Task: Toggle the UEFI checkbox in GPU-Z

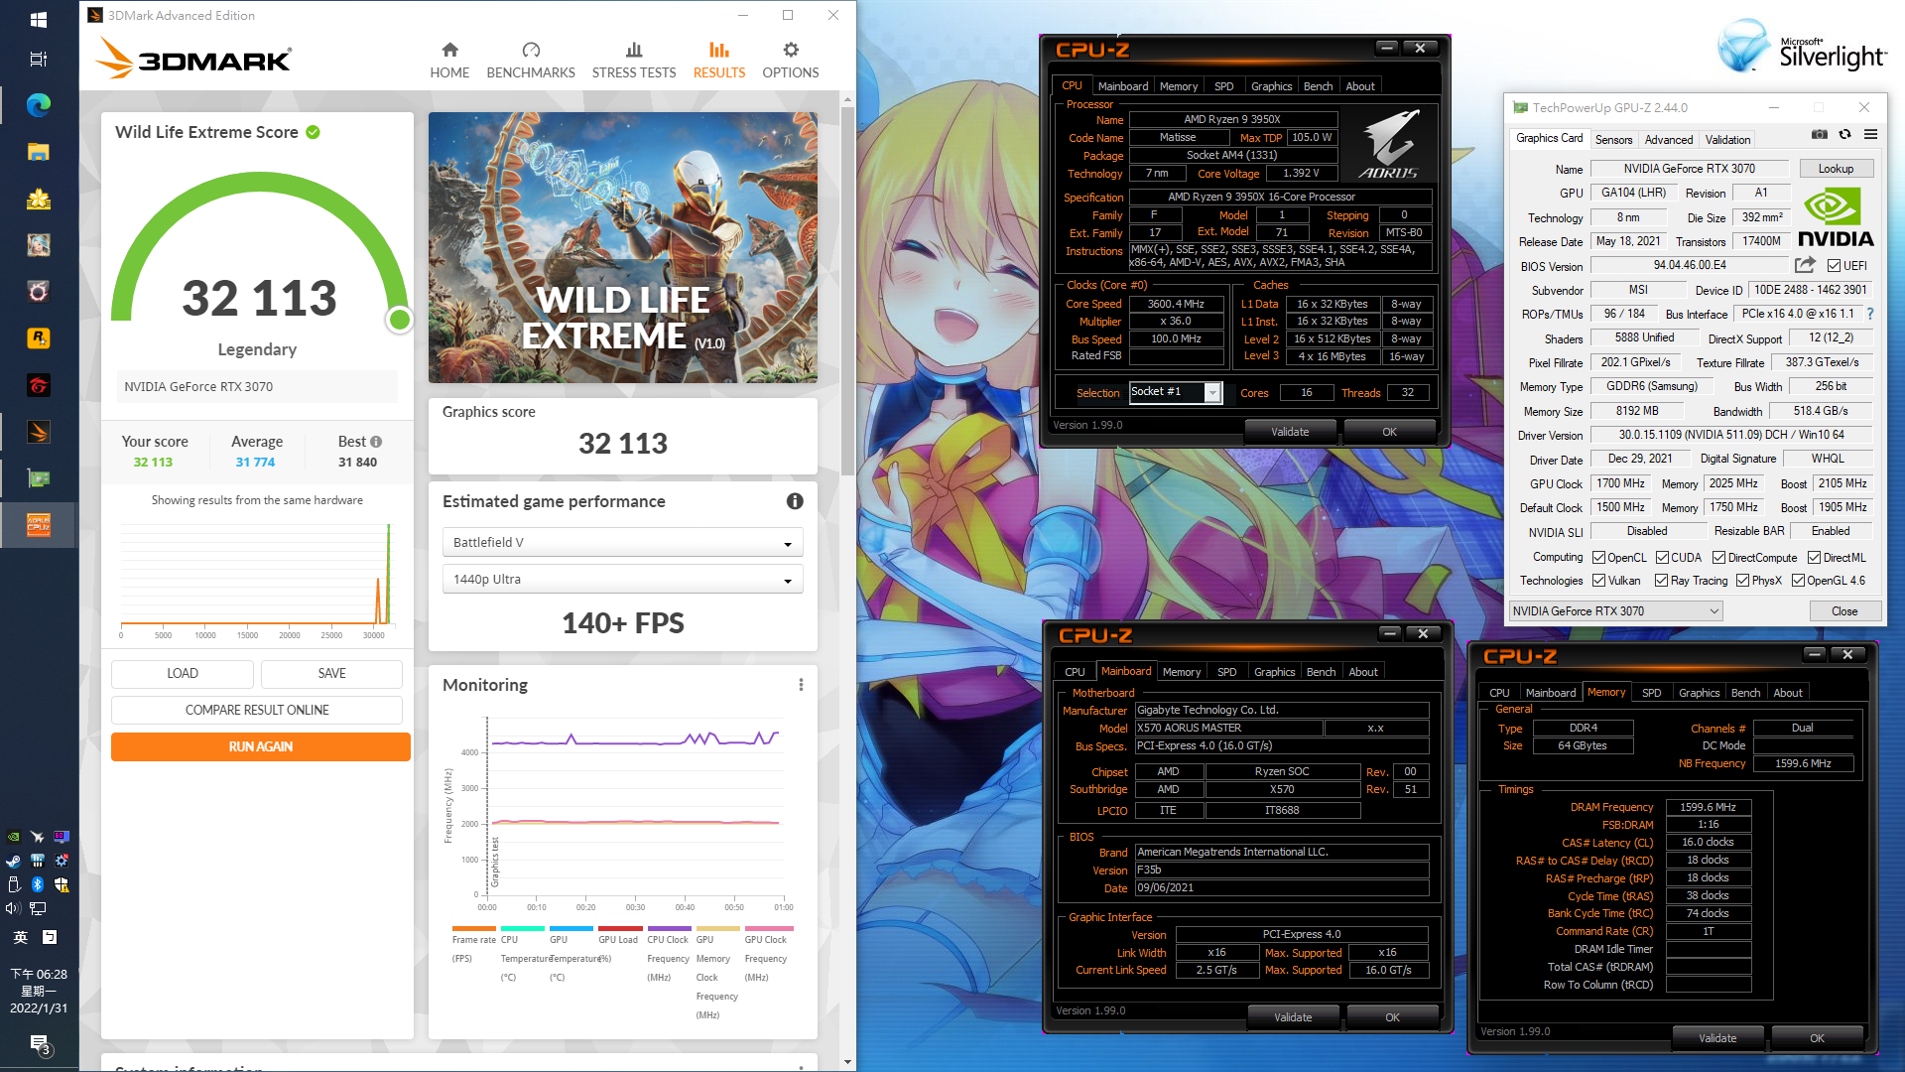Action: point(1834,266)
